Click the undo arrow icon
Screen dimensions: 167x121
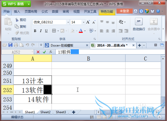(27, 45)
